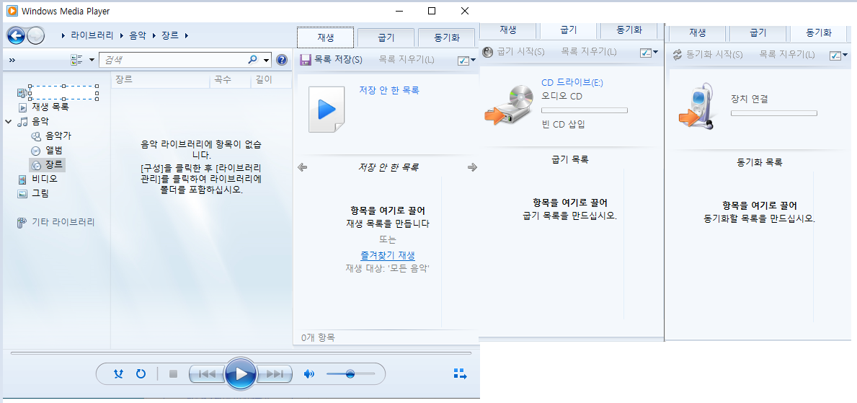Click the left arrow beside 저장 안 한 목록 header
Screen dimensions: 857x403
[x=302, y=167]
